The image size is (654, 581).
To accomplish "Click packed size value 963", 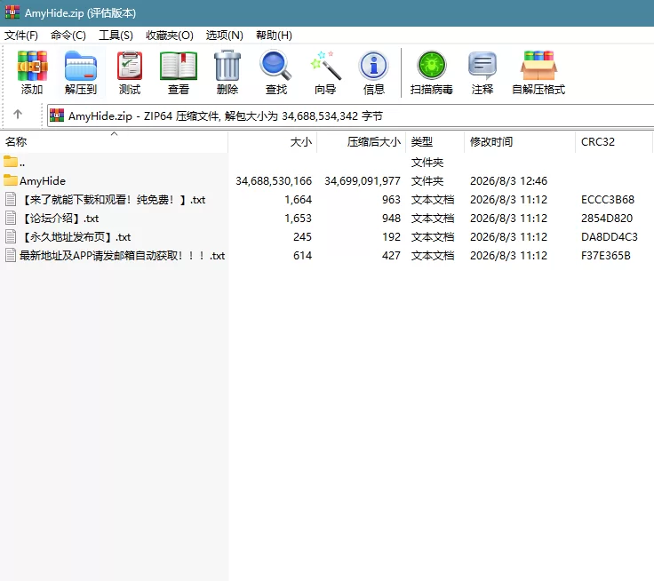I will tap(391, 200).
